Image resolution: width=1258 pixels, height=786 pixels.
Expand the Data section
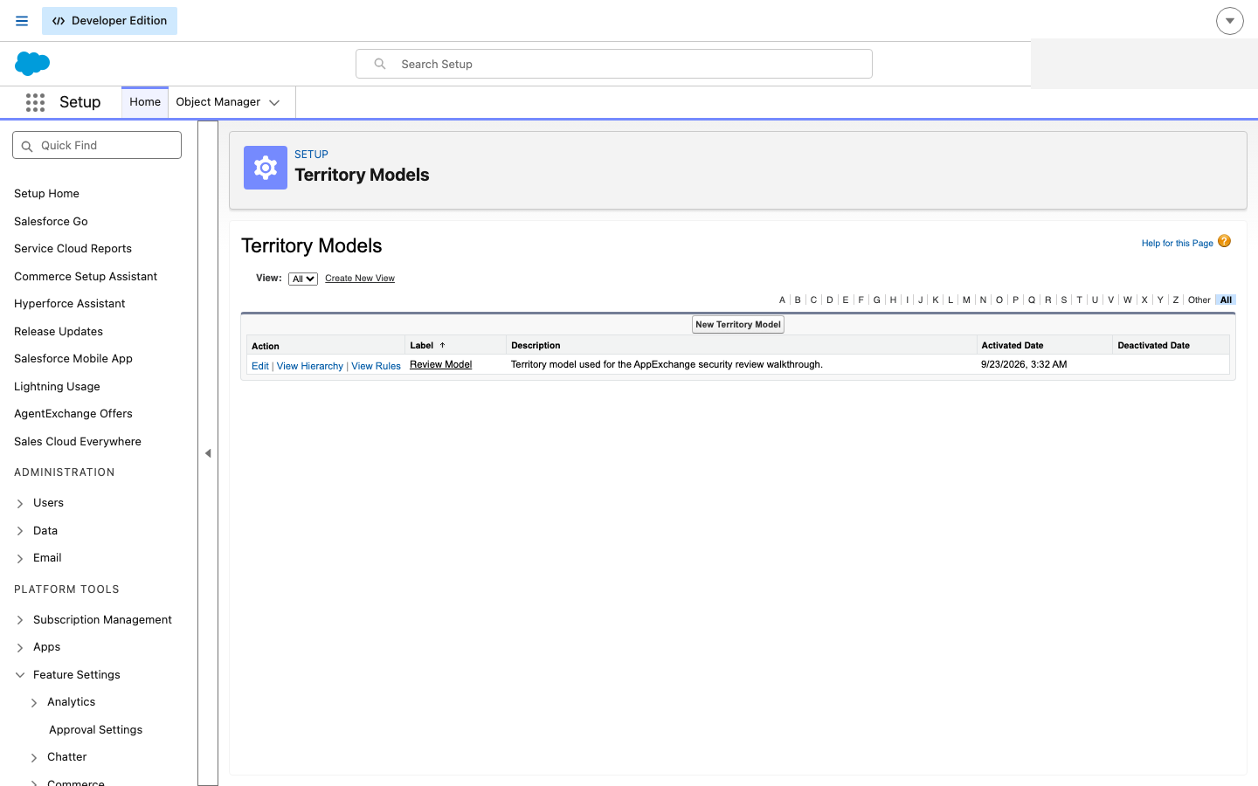(x=20, y=531)
